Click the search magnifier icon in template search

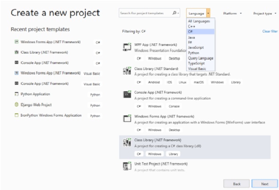pyautogui.click(x=174, y=13)
